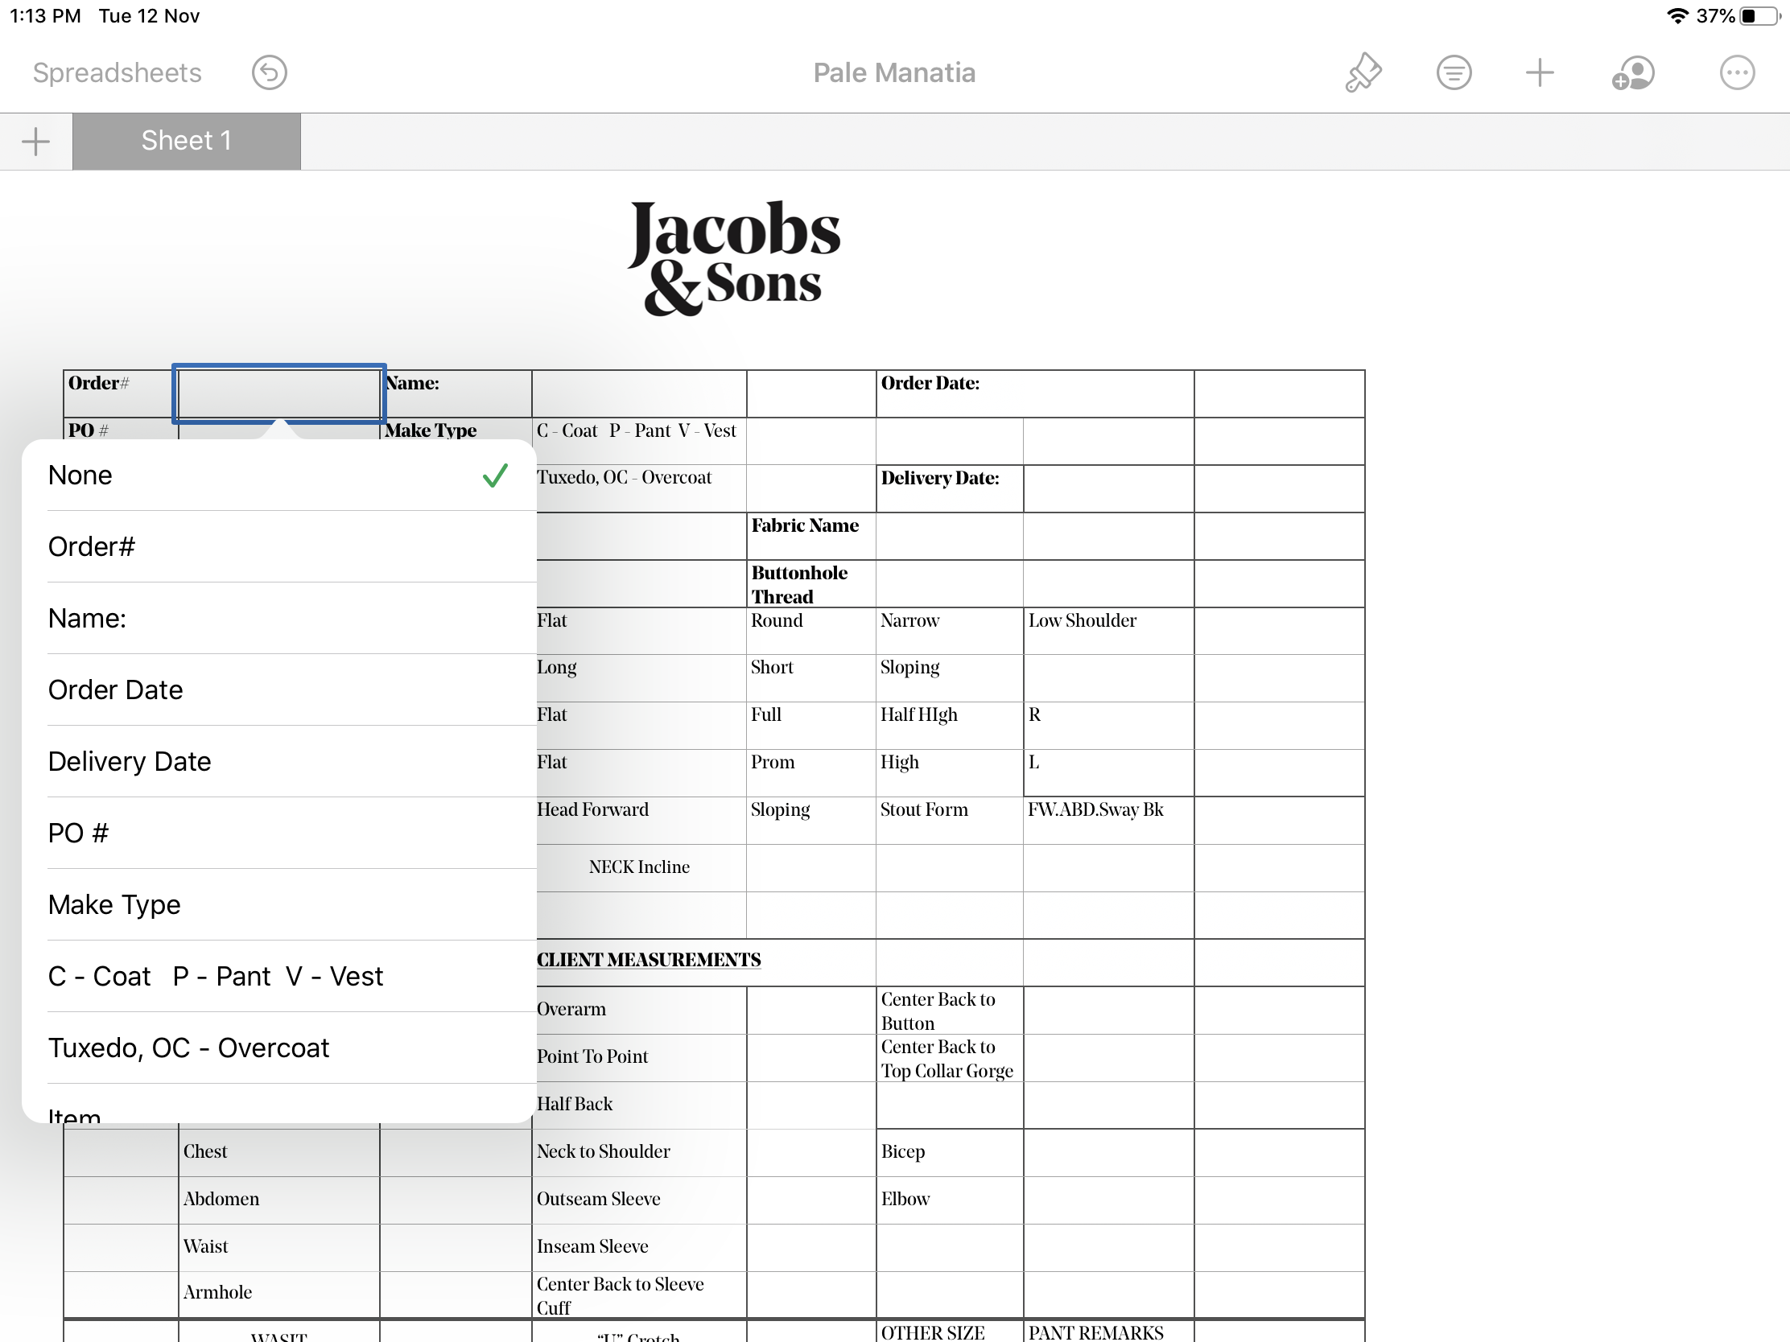1790x1342 pixels.
Task: Go back to Spreadsheets
Action: 117,72
